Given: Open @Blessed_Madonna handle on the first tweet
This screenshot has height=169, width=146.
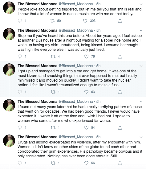Looking at the screenshot, I should (75, 4).
